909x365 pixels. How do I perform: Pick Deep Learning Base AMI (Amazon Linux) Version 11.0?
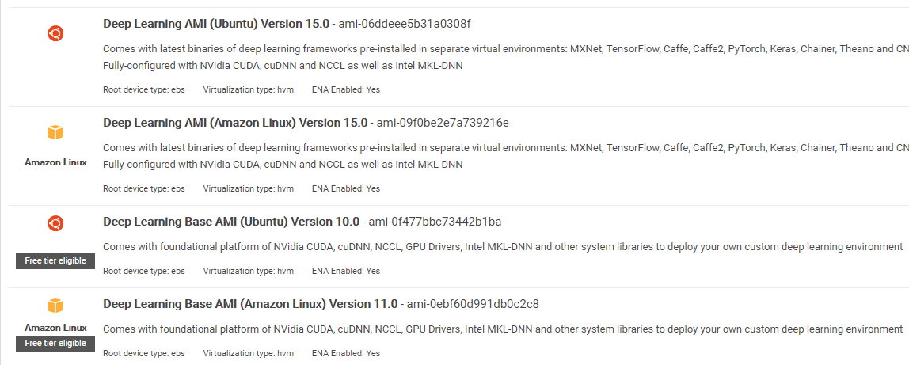248,304
